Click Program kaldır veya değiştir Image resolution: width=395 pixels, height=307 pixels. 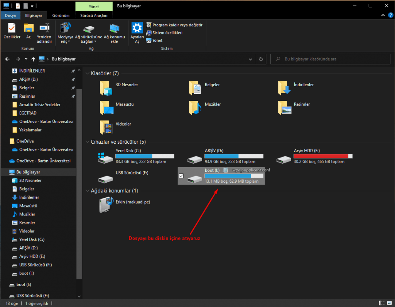(x=177, y=25)
